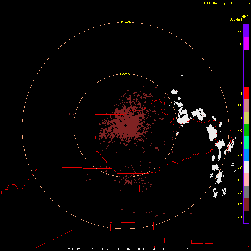Click the HA legend label

click(239, 93)
